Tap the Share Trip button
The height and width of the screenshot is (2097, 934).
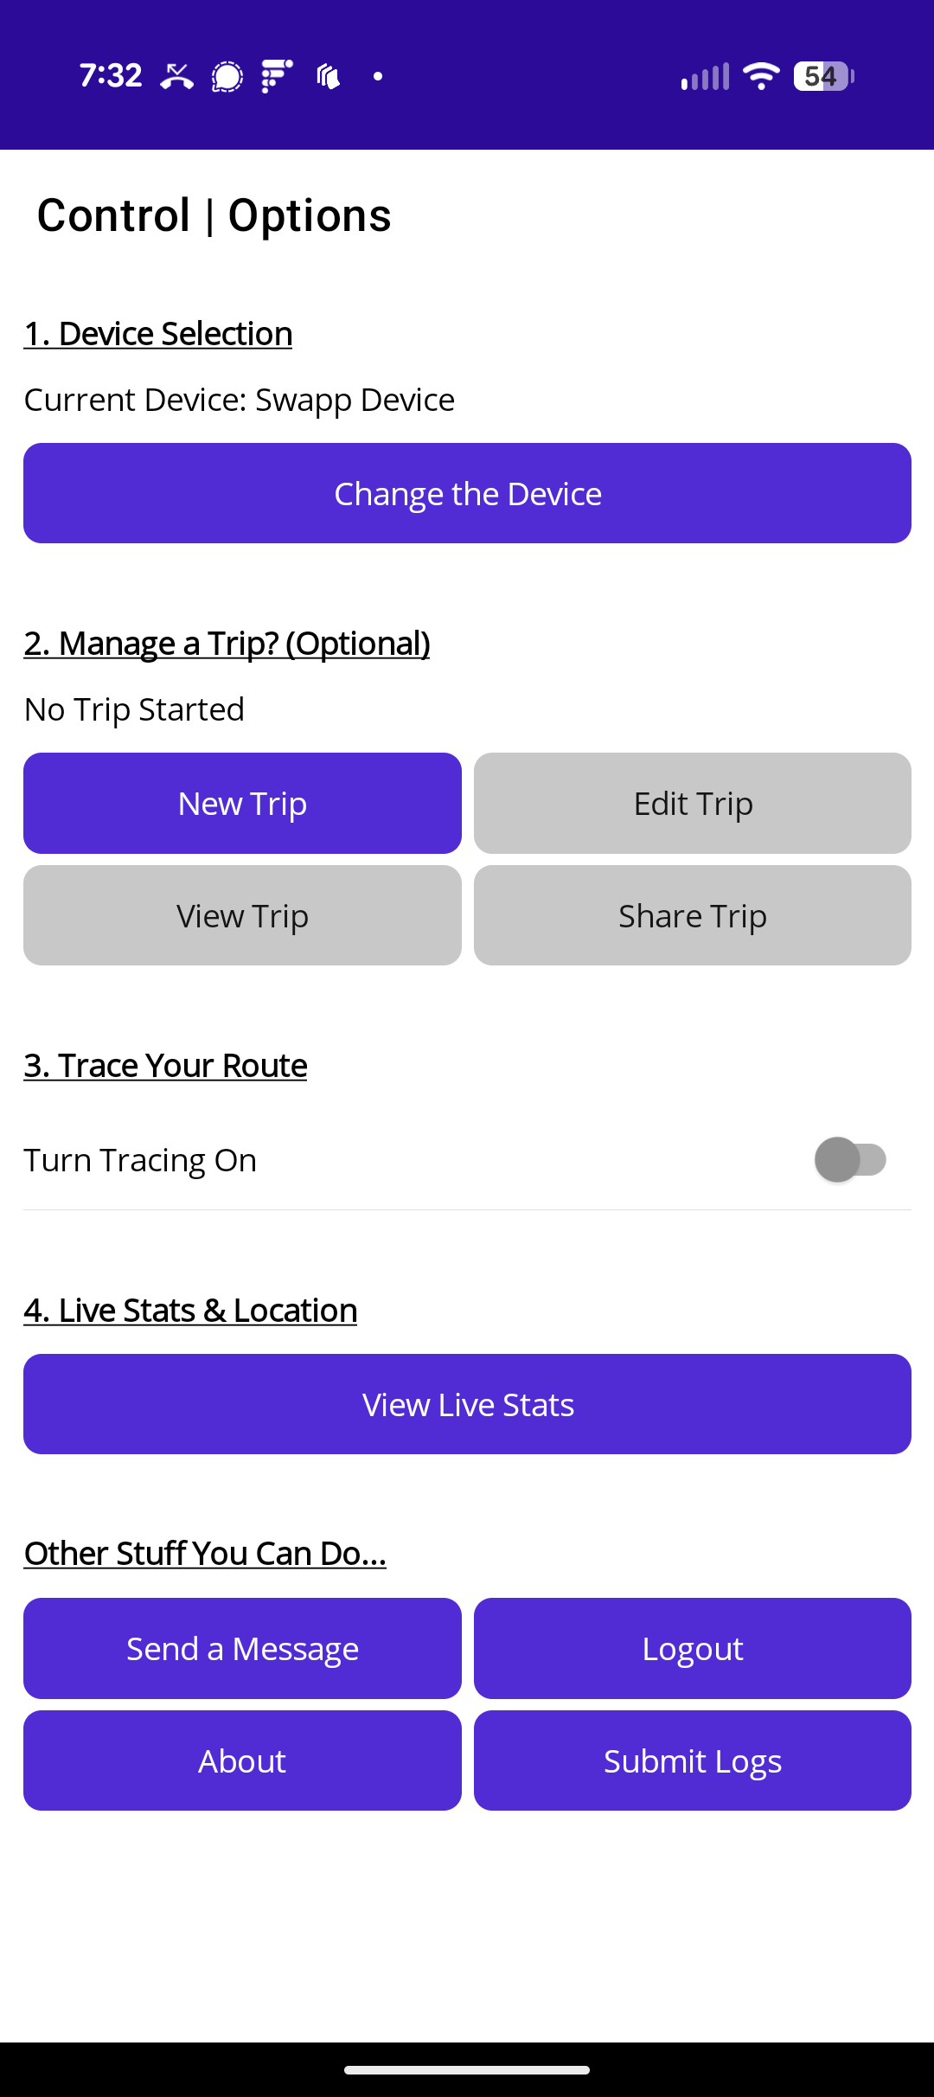coord(692,916)
